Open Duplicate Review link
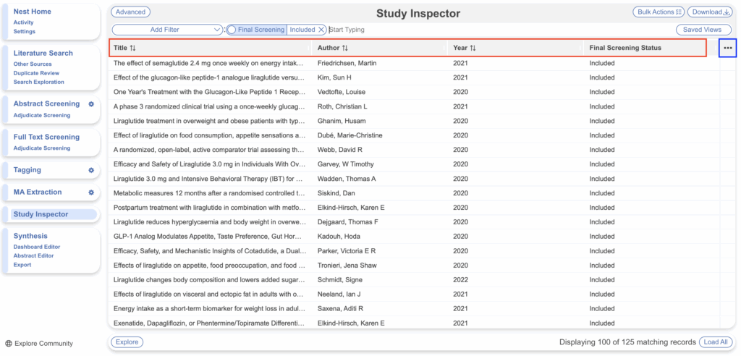The height and width of the screenshot is (356, 741). [x=35, y=73]
